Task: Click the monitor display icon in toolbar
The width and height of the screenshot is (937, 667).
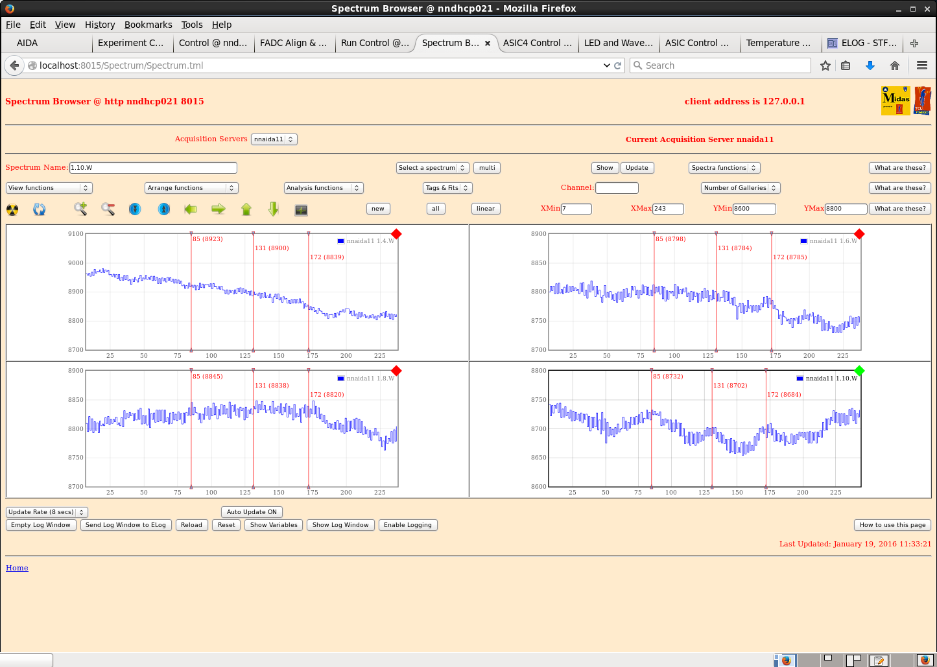Action: [x=301, y=209]
